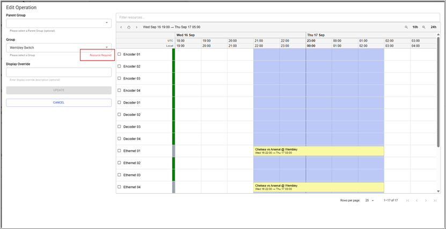Check the Decoder 04 checkbox

(119, 139)
